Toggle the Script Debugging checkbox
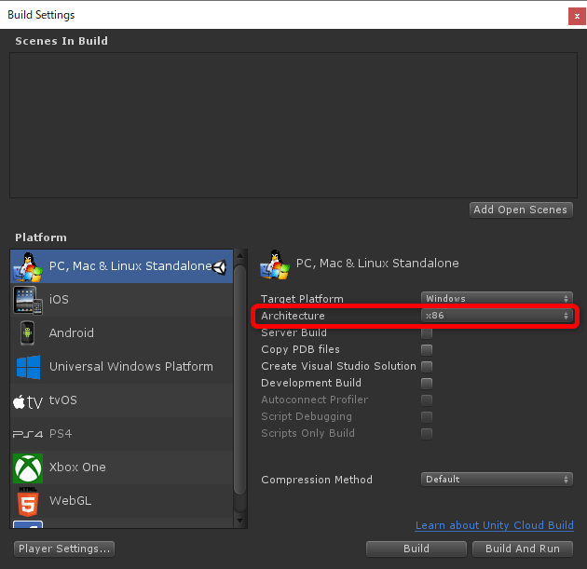 tap(427, 417)
